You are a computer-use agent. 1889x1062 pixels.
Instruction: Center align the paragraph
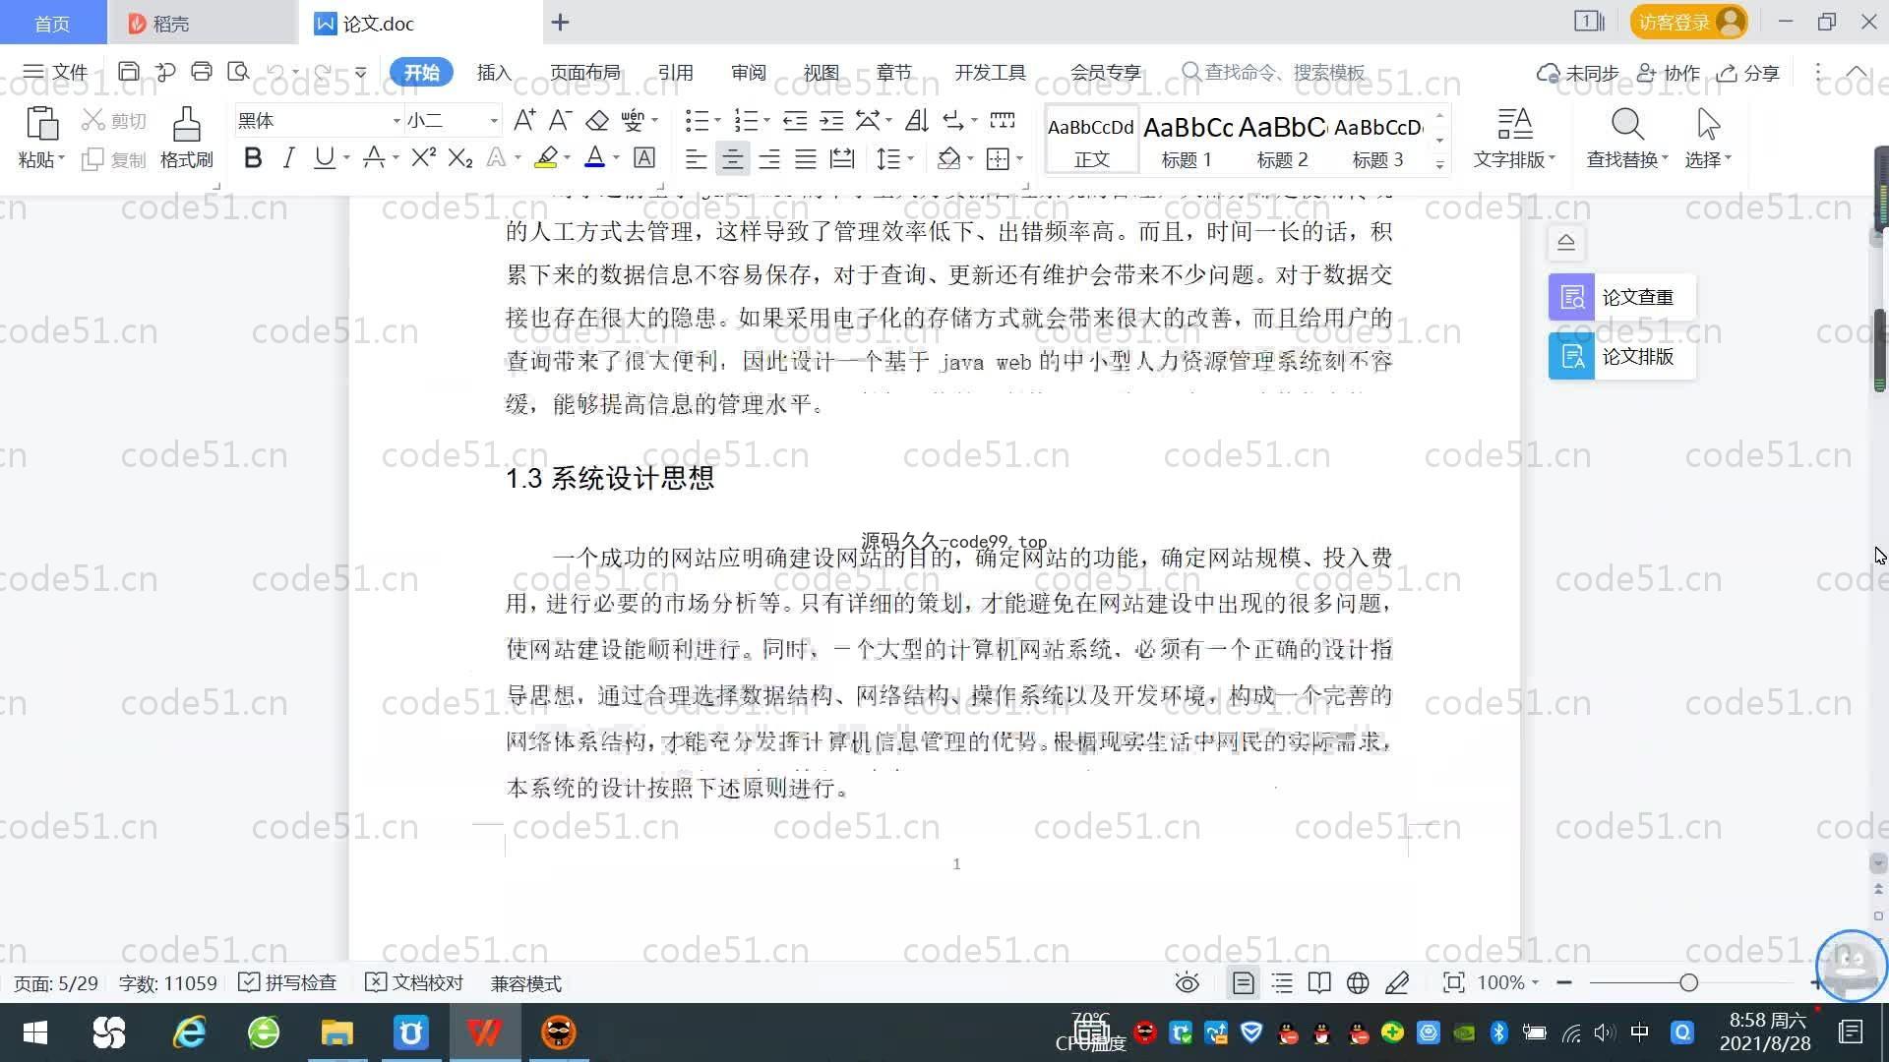pyautogui.click(x=732, y=158)
